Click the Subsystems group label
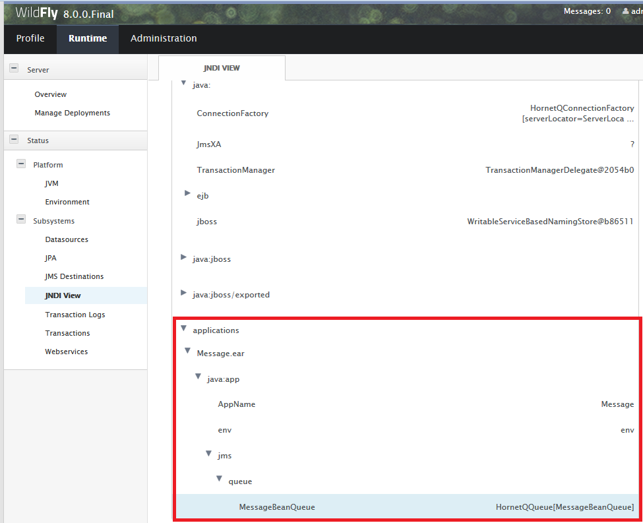 coord(53,221)
